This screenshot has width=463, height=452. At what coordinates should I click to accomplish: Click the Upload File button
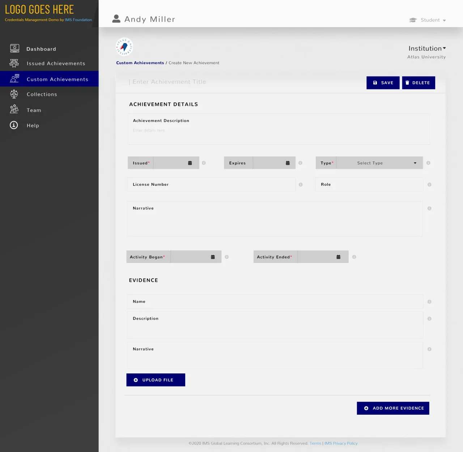[156, 380]
